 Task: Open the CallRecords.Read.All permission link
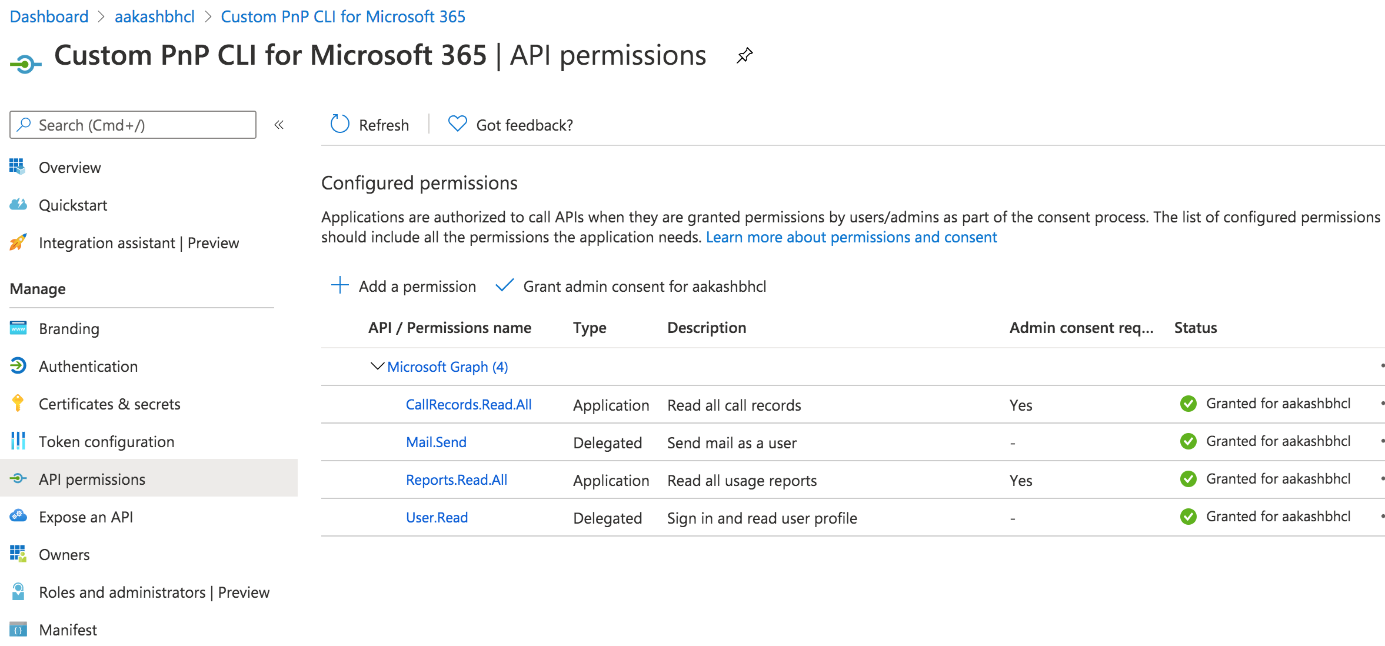coord(468,404)
